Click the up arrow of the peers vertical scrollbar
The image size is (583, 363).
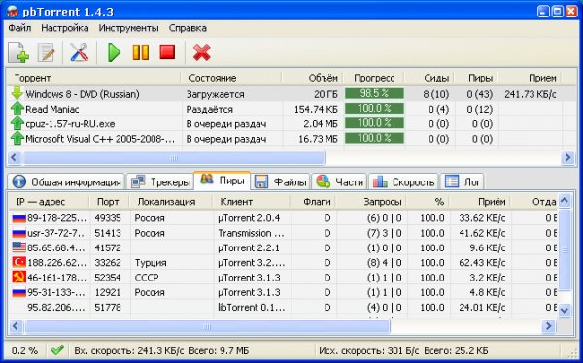[x=565, y=201]
